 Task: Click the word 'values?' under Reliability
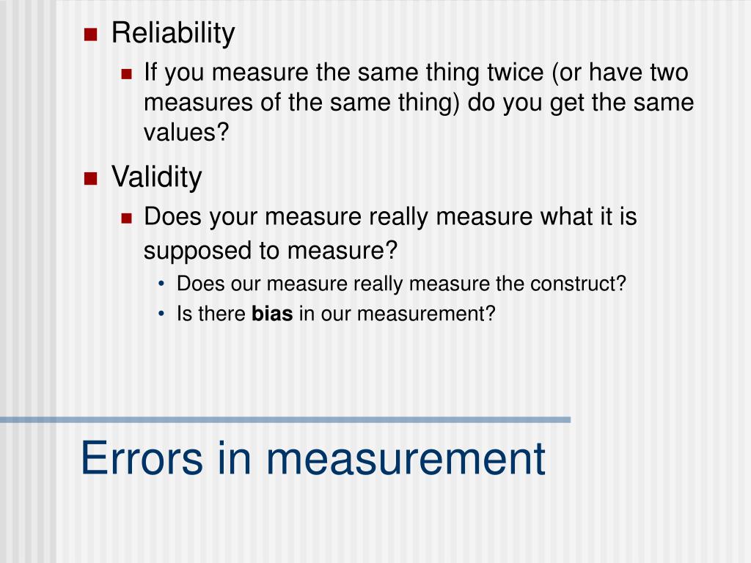click(x=186, y=132)
